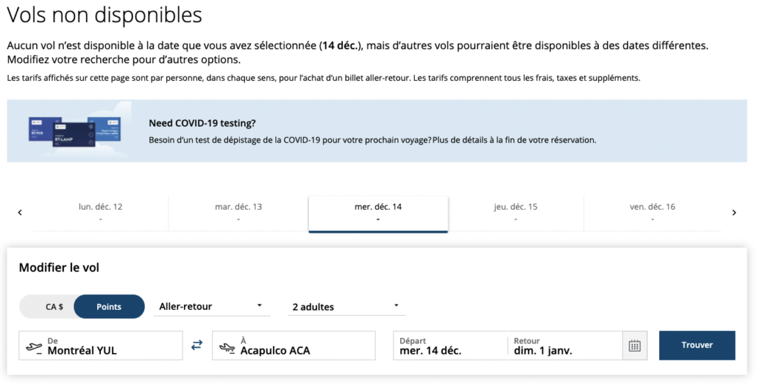This screenshot has height=390, width=760.
Task: Select the lun. déc. 12 date tab
Action: (x=100, y=213)
